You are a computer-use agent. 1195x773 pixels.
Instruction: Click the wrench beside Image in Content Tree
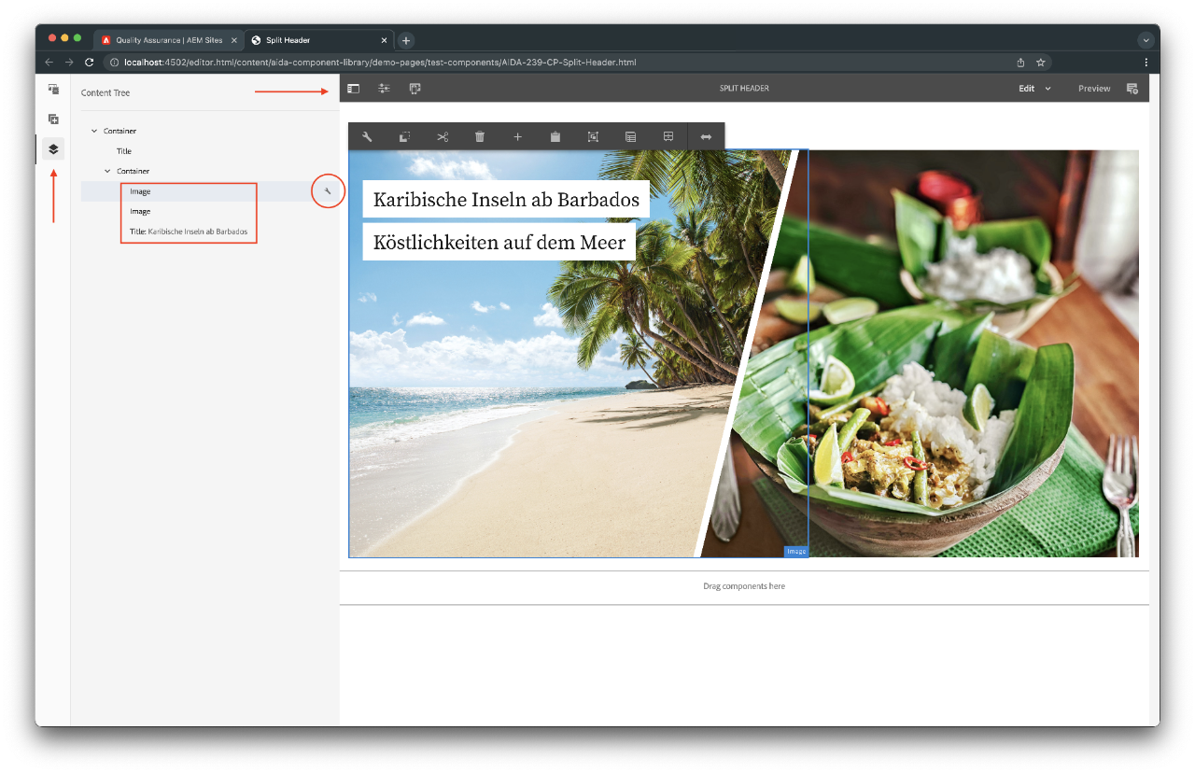click(x=328, y=191)
